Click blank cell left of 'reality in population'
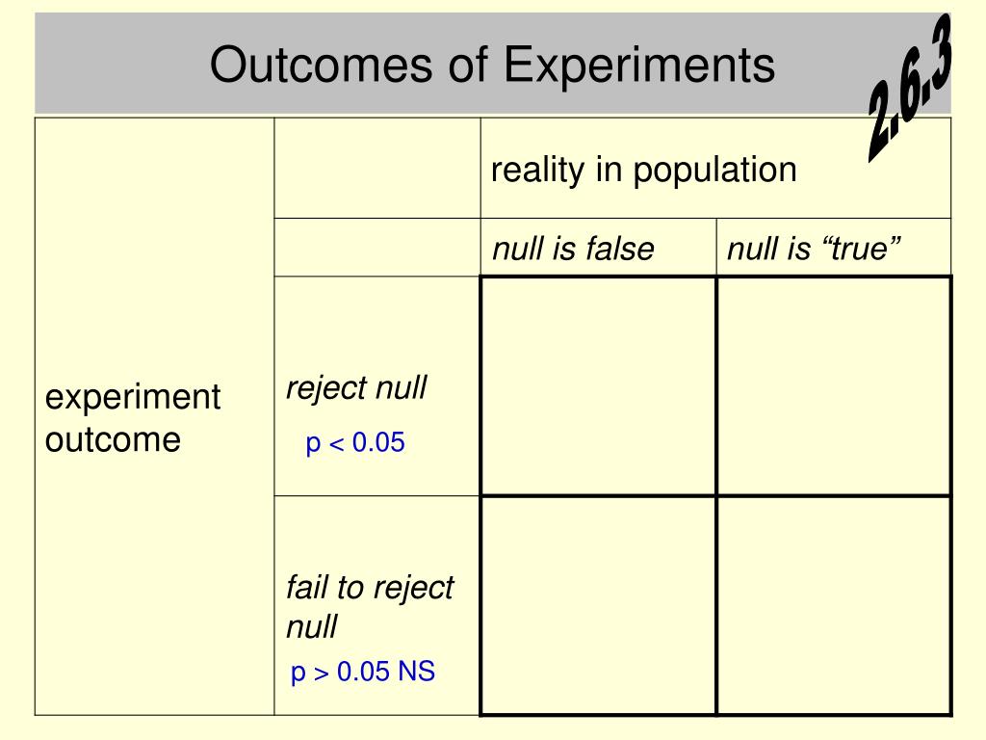This screenshot has width=986, height=740. 377,168
